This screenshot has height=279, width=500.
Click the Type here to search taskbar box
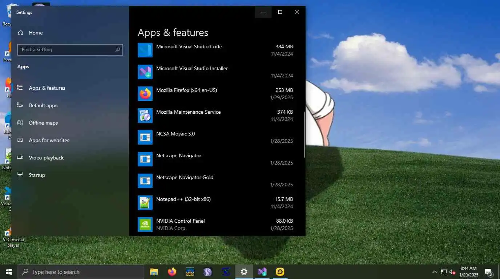[81, 272]
